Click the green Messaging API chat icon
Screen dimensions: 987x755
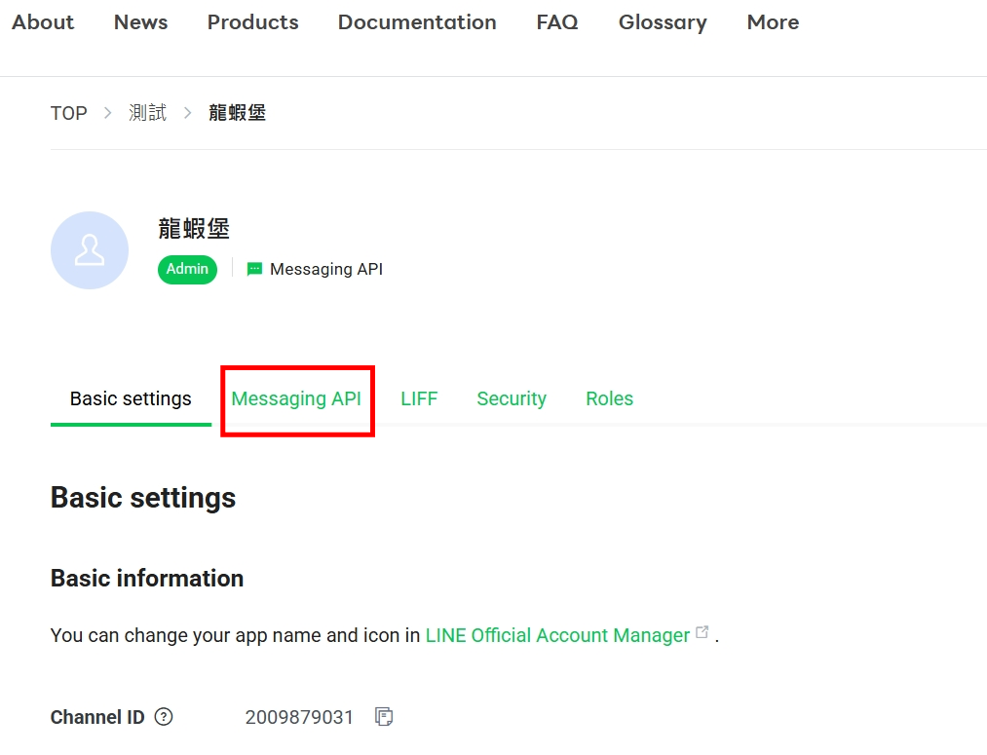[254, 269]
